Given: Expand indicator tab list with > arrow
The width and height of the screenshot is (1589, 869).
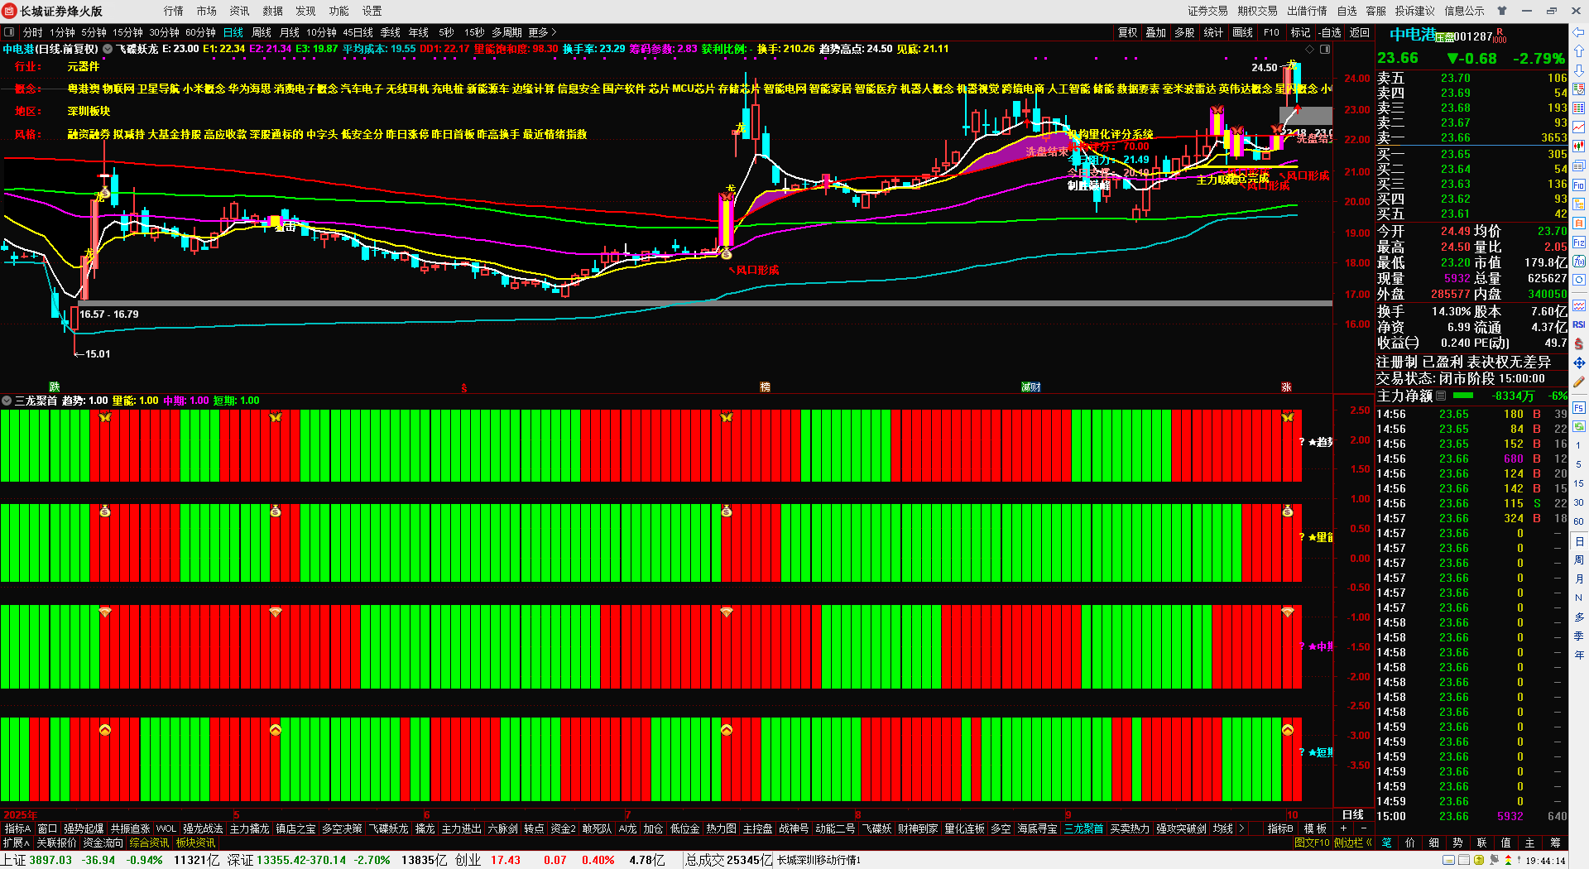Looking at the screenshot, I should click(x=1241, y=828).
